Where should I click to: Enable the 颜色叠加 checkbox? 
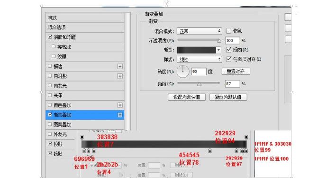tap(50, 105)
